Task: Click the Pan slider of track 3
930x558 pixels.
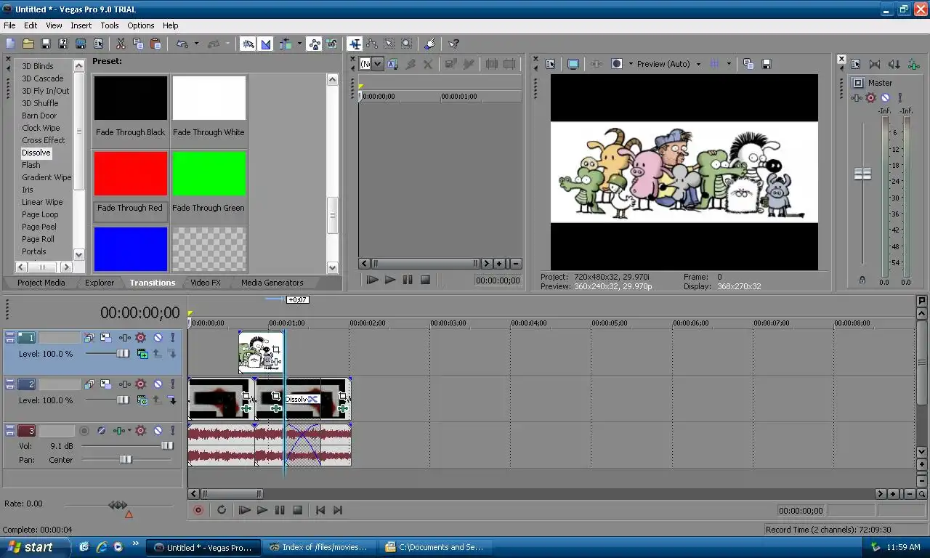Action: point(127,459)
